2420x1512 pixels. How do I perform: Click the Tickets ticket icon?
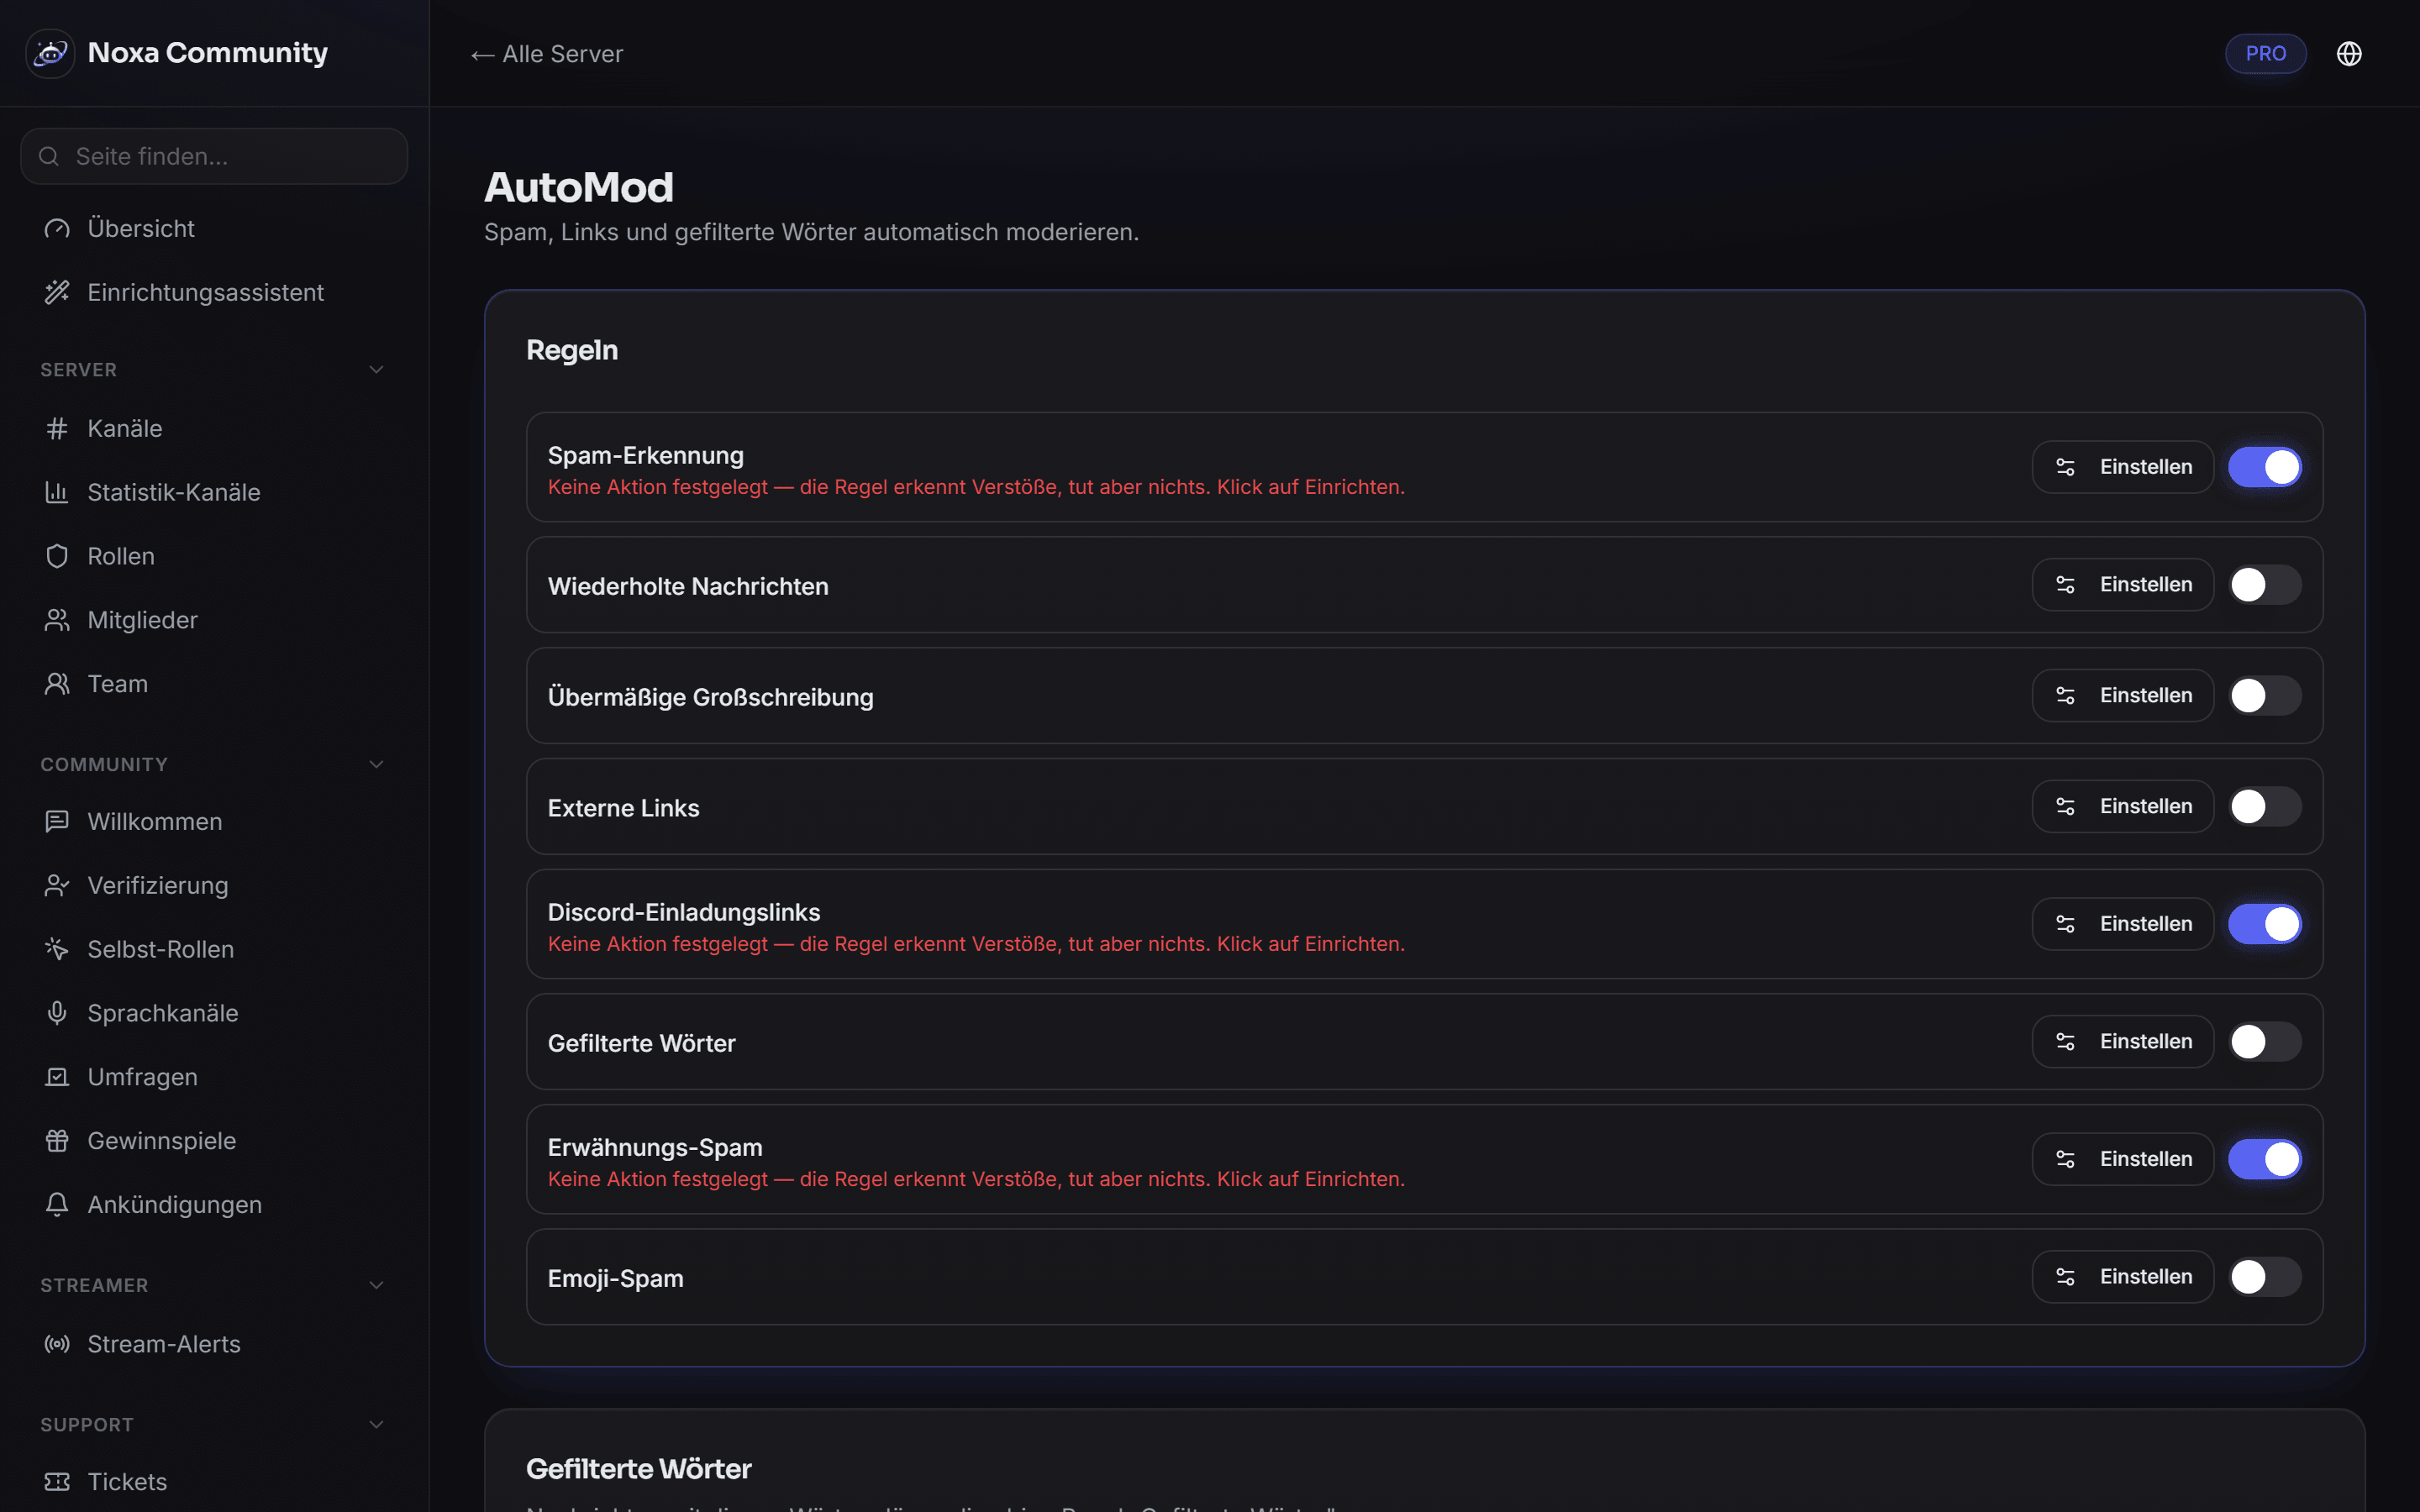click(57, 1483)
